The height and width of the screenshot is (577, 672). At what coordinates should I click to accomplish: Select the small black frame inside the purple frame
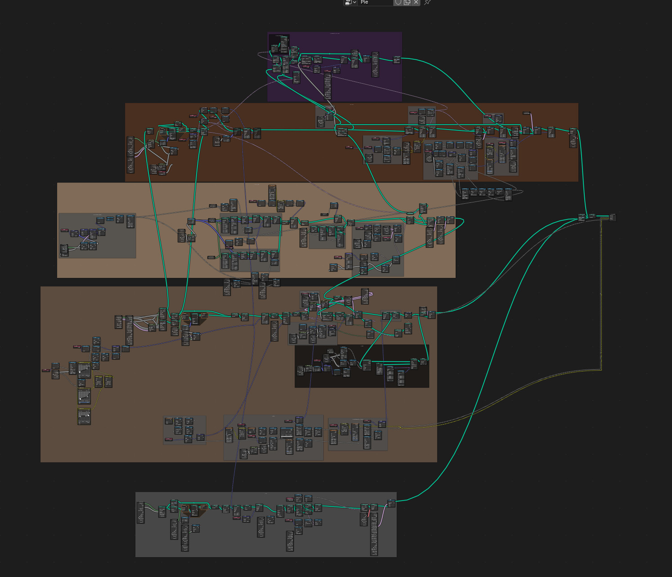tap(274, 40)
